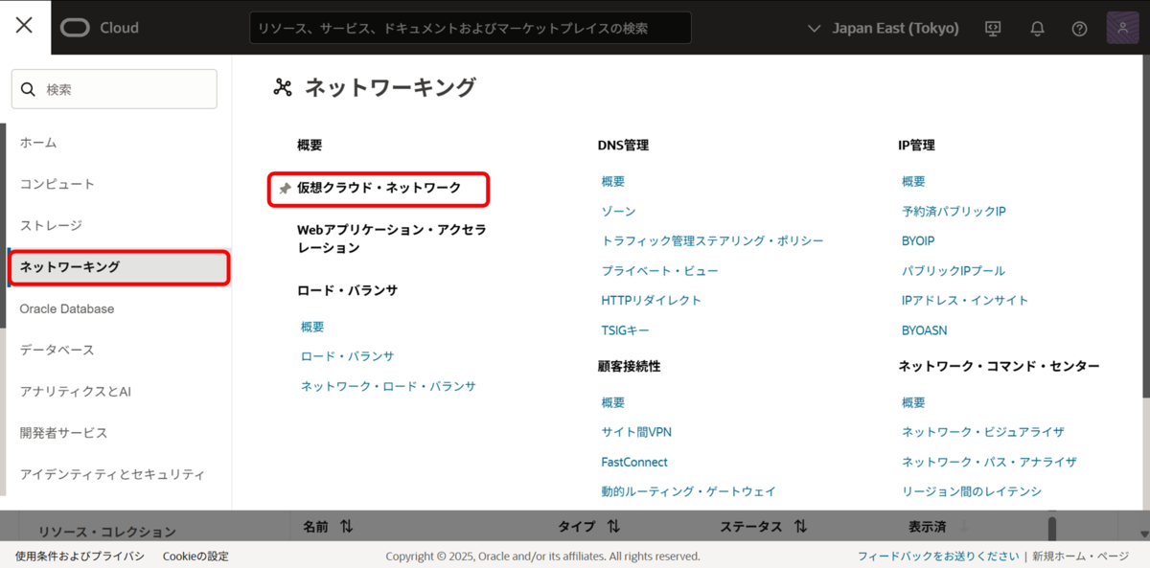Click the pin icon beside 仮想クラウド・ネットワーク
This screenshot has width=1150, height=568.
coord(285,189)
